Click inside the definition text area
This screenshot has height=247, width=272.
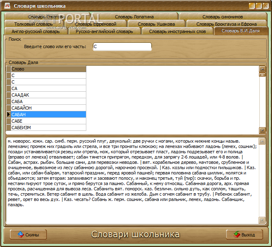[x=132, y=181]
